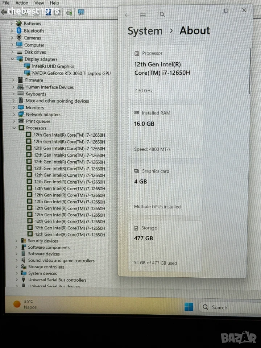This screenshot has height=348, width=261.
Task: Click the Sound, video and game controllers icon
Action: [23, 260]
